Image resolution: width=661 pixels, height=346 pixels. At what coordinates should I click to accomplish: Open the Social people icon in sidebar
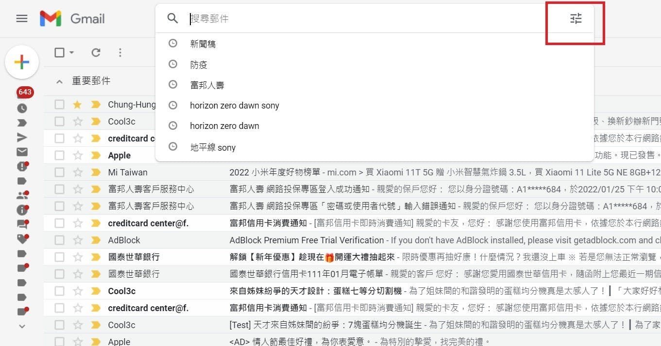pyautogui.click(x=22, y=195)
